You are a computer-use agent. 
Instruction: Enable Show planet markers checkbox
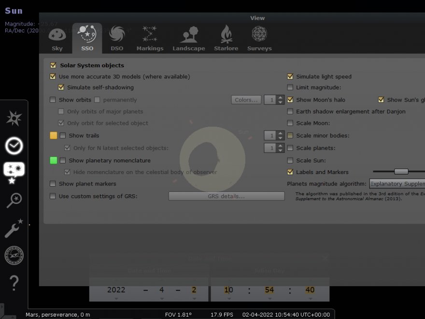(53, 184)
